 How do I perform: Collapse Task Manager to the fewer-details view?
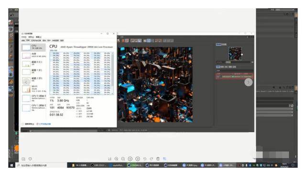pyautogui.click(x=28, y=124)
